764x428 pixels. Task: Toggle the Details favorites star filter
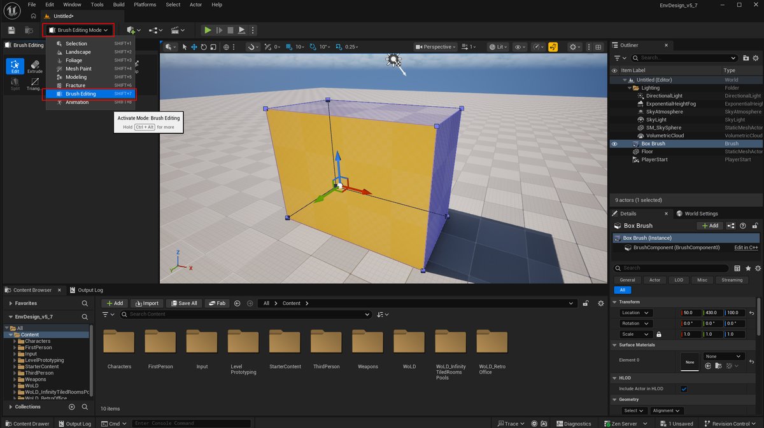747,268
